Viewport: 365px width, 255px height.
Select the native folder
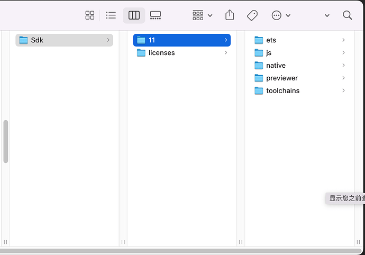coord(299,66)
